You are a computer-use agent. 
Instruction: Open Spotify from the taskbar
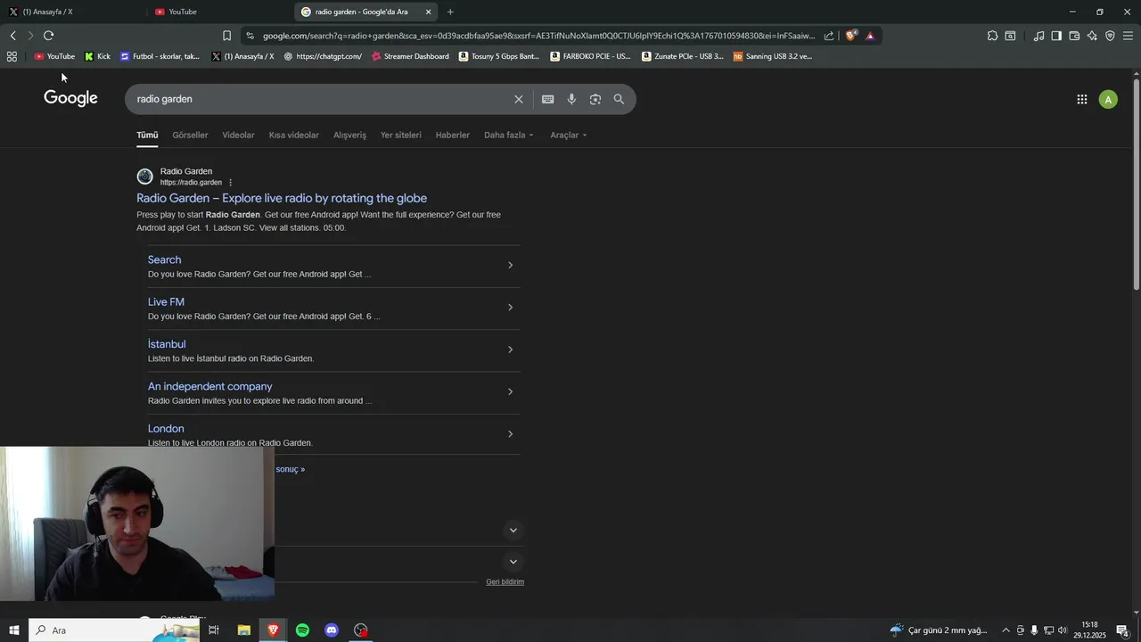pyautogui.click(x=302, y=630)
